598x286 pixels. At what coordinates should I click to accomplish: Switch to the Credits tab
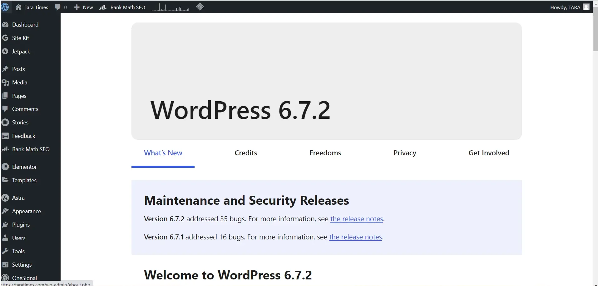(x=246, y=153)
